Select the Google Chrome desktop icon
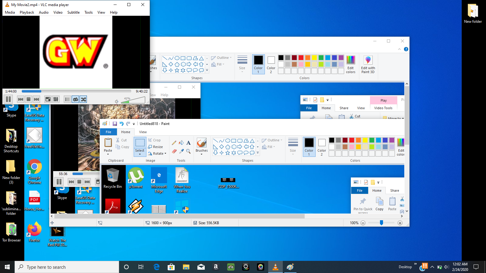The image size is (486, 273). click(35, 172)
